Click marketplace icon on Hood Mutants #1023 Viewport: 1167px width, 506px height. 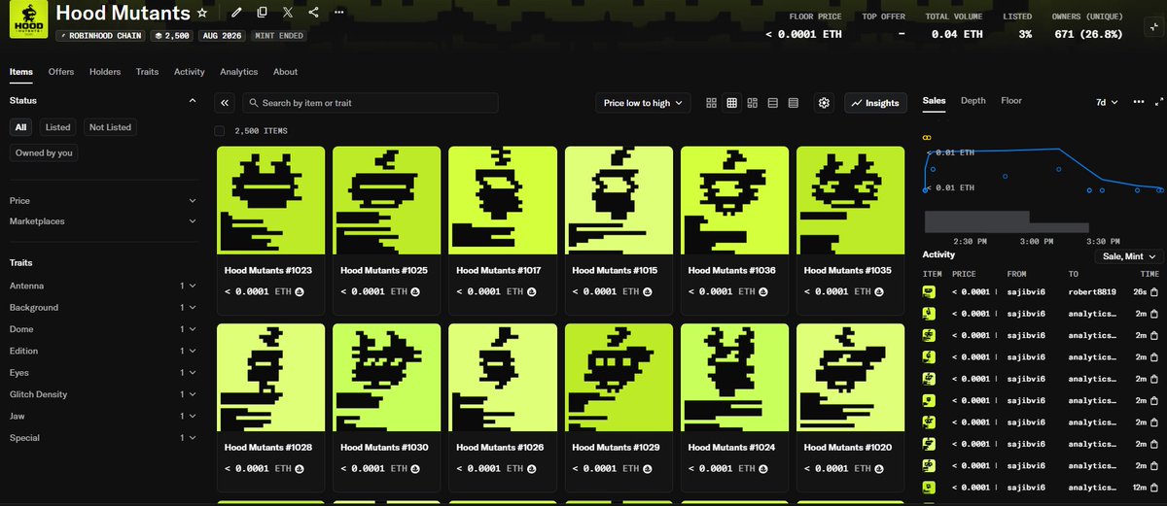tap(299, 291)
